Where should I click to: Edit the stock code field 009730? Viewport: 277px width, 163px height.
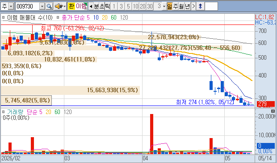pos(27,7)
